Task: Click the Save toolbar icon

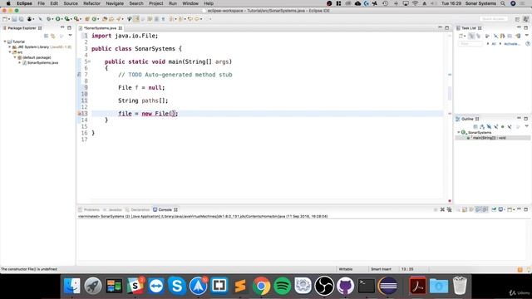Action: tap(15, 19)
